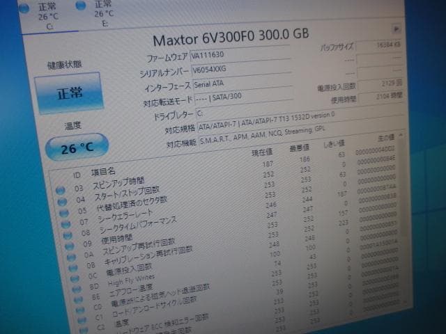The image size is (446, 334).
Task: Select the 電源投入回数 attribute name in the list
Action: [x=129, y=270]
